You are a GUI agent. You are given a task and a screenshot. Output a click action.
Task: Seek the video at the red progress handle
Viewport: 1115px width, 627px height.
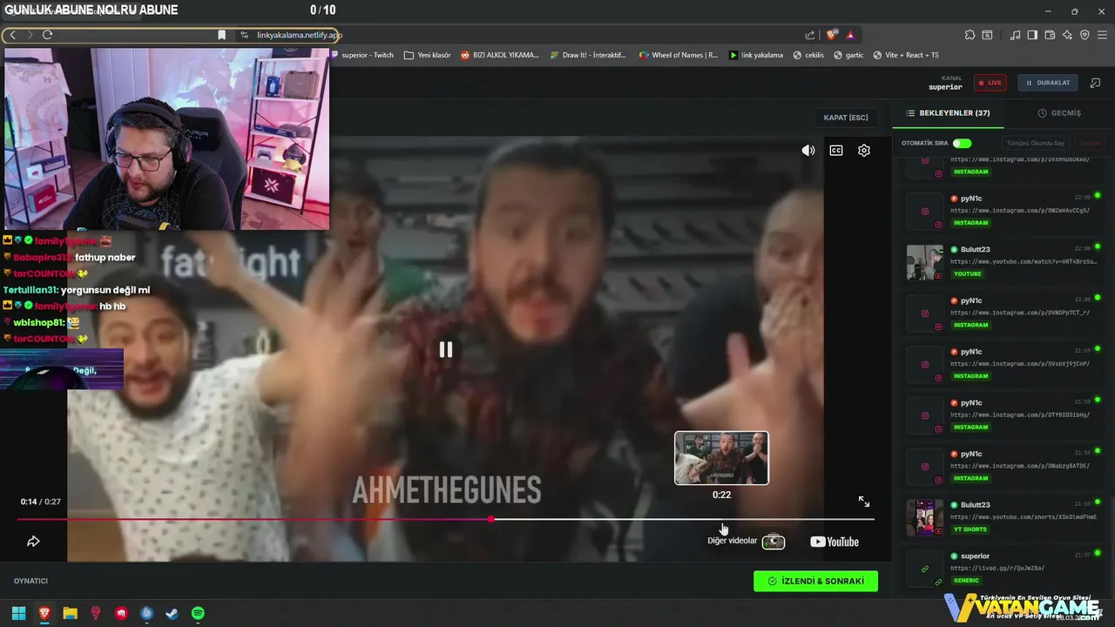pos(491,519)
